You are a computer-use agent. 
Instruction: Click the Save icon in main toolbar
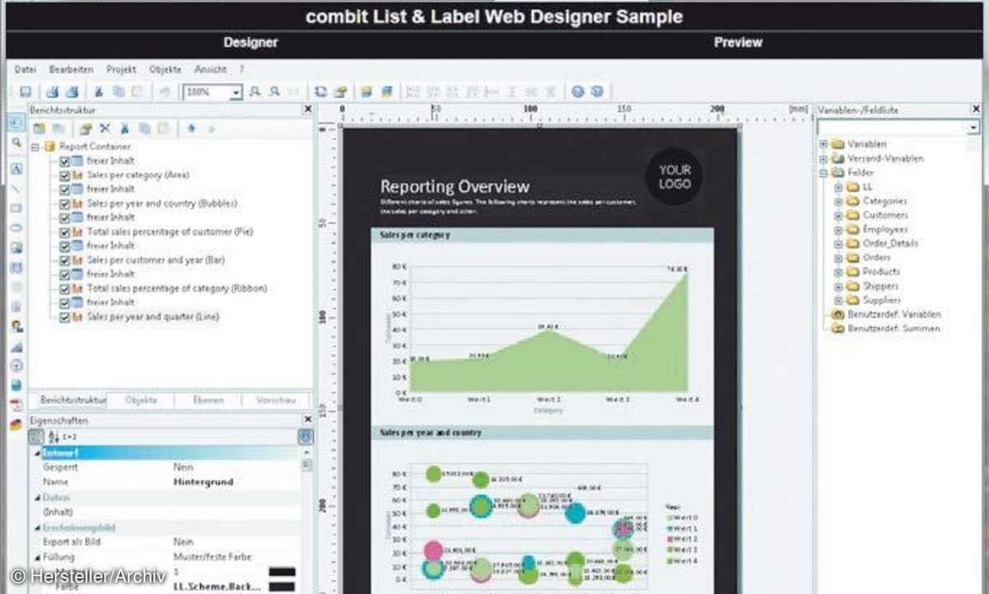(26, 92)
